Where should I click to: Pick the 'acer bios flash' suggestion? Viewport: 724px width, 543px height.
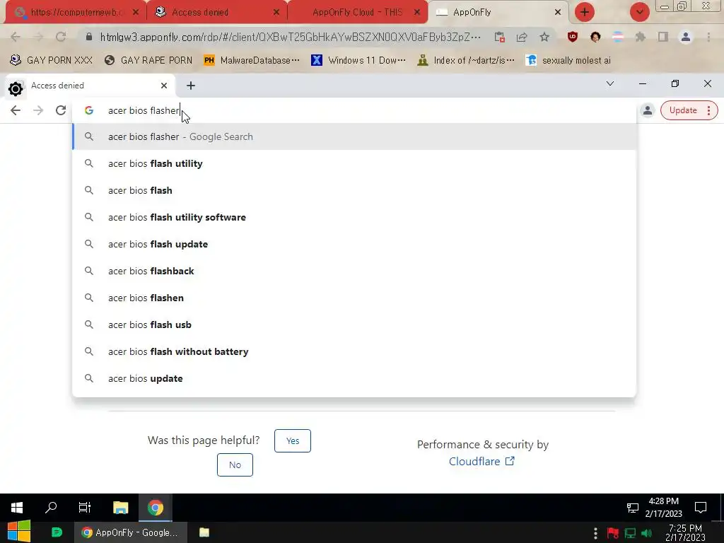[354, 190]
